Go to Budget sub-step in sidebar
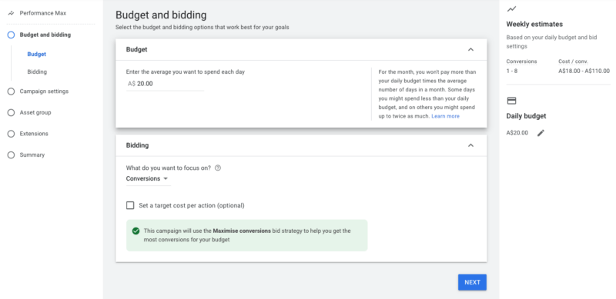The width and height of the screenshot is (616, 299). point(36,55)
